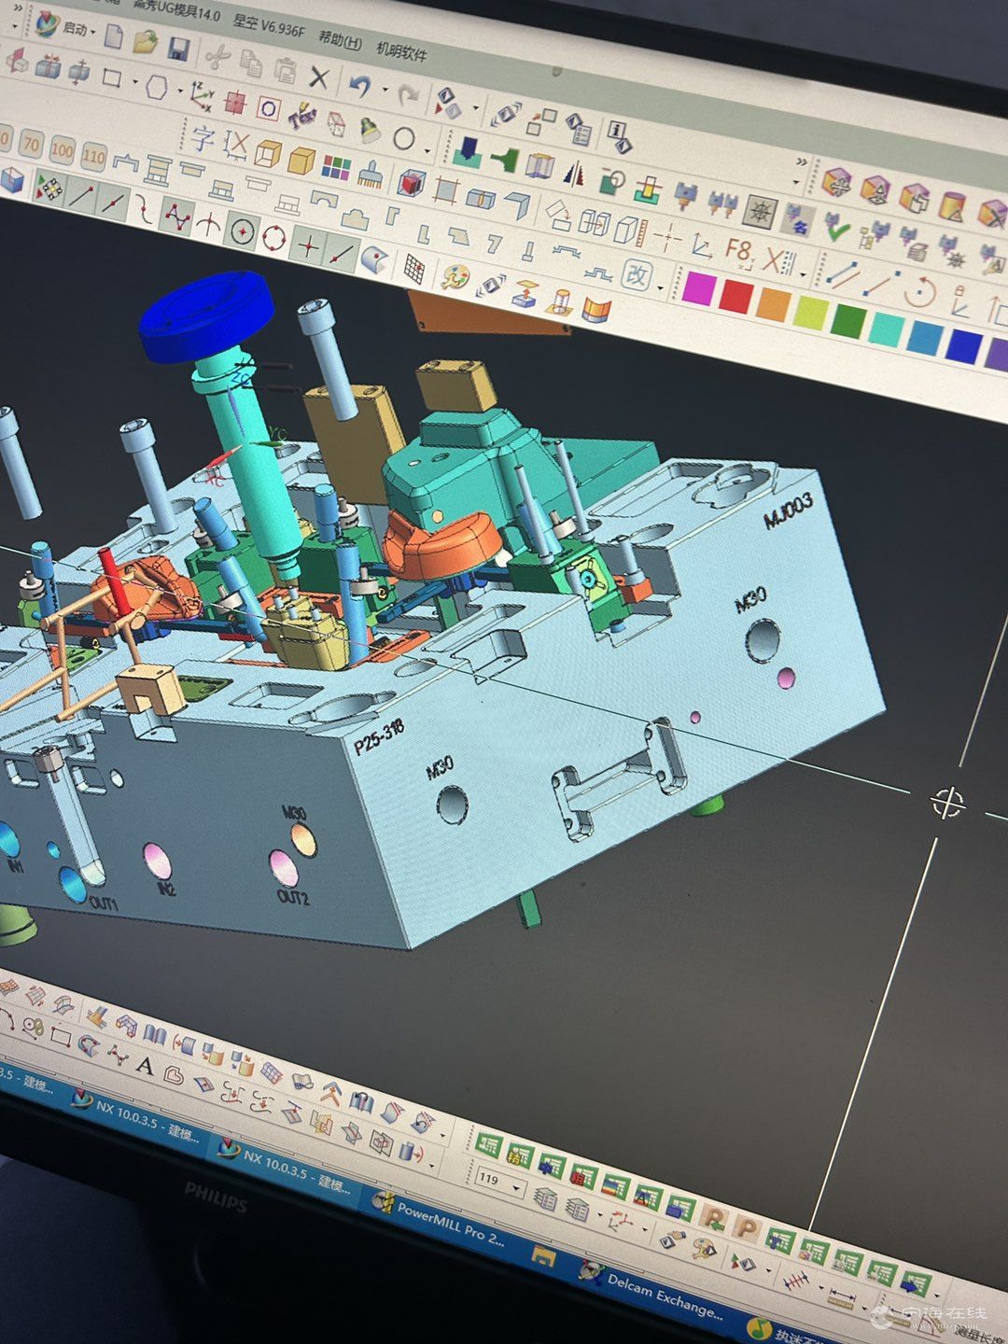Open the multicolor grid palette icon

point(336,168)
